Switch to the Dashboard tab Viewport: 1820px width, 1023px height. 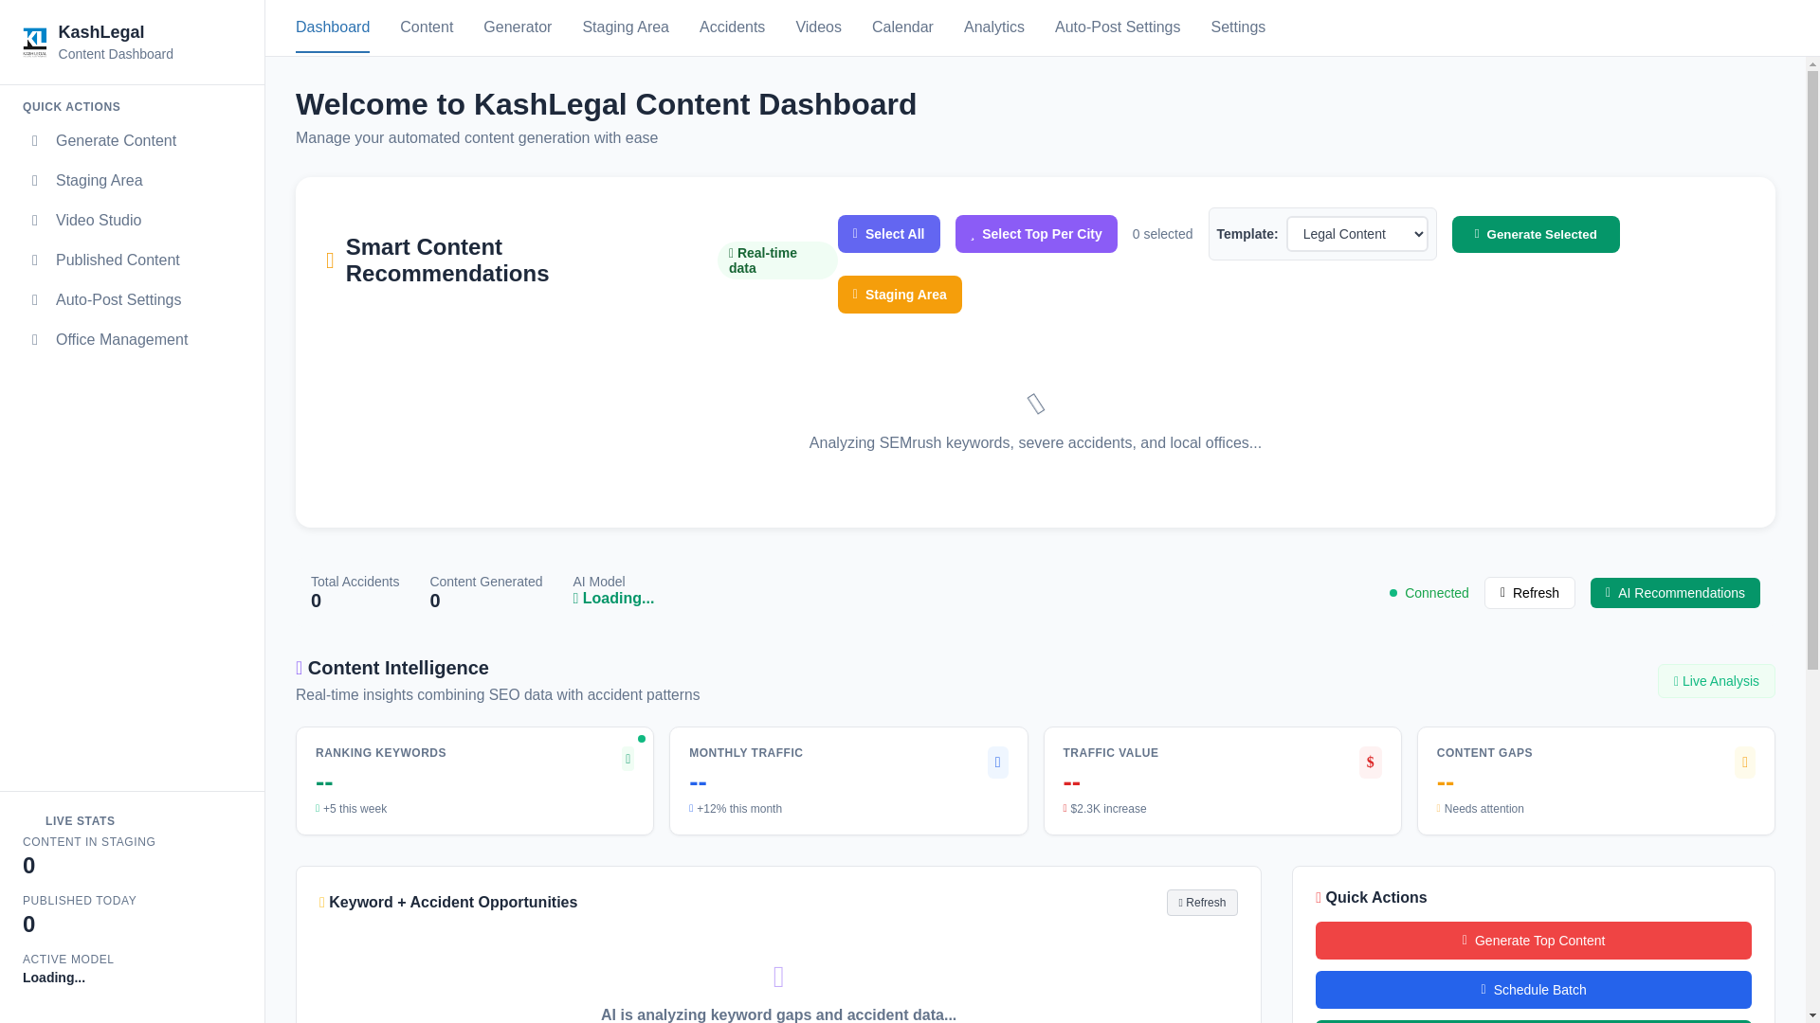pos(333,27)
